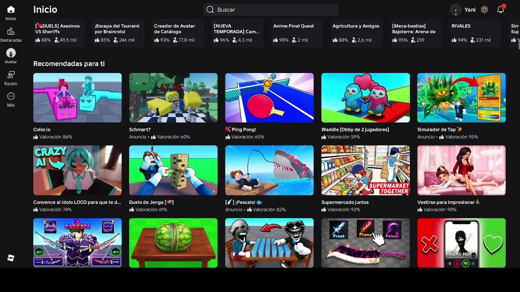Open Schmart? game thumbnail

pos(173,98)
